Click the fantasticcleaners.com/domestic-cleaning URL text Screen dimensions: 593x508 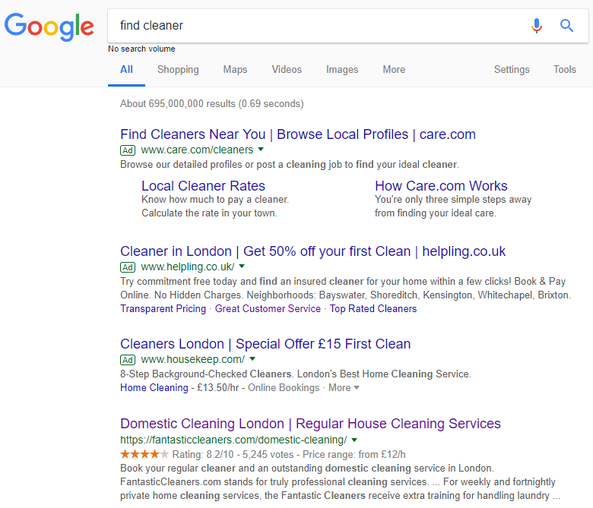(x=233, y=440)
